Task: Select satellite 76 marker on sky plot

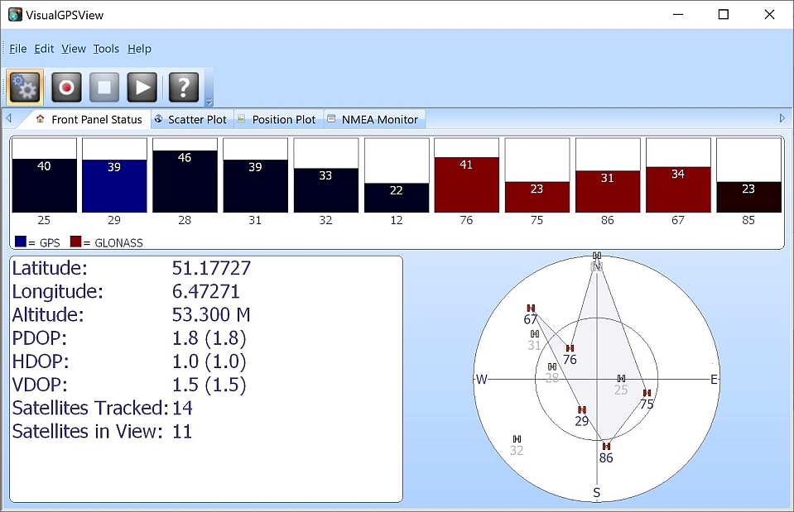Action: (x=570, y=348)
